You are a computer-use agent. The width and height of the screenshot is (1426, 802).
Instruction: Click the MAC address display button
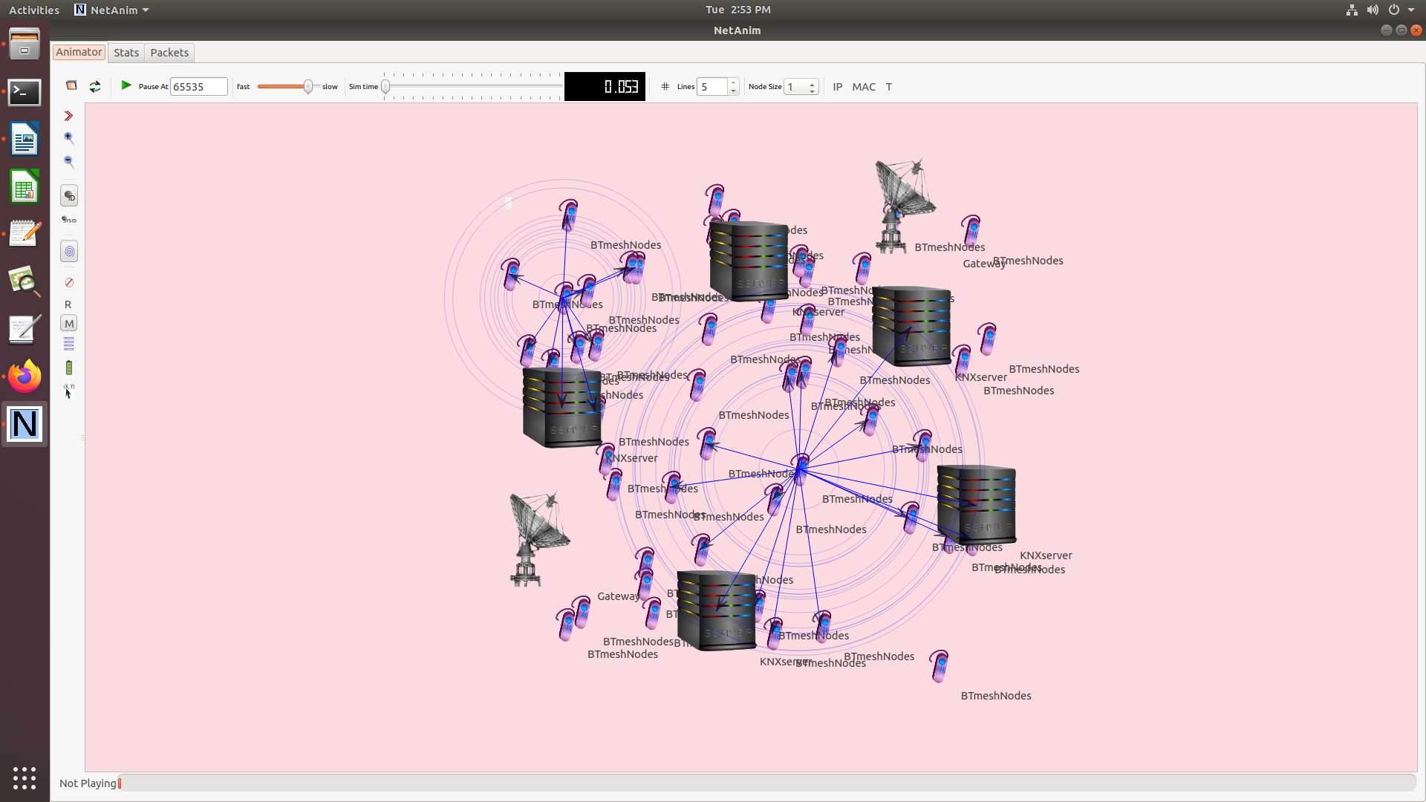864,87
